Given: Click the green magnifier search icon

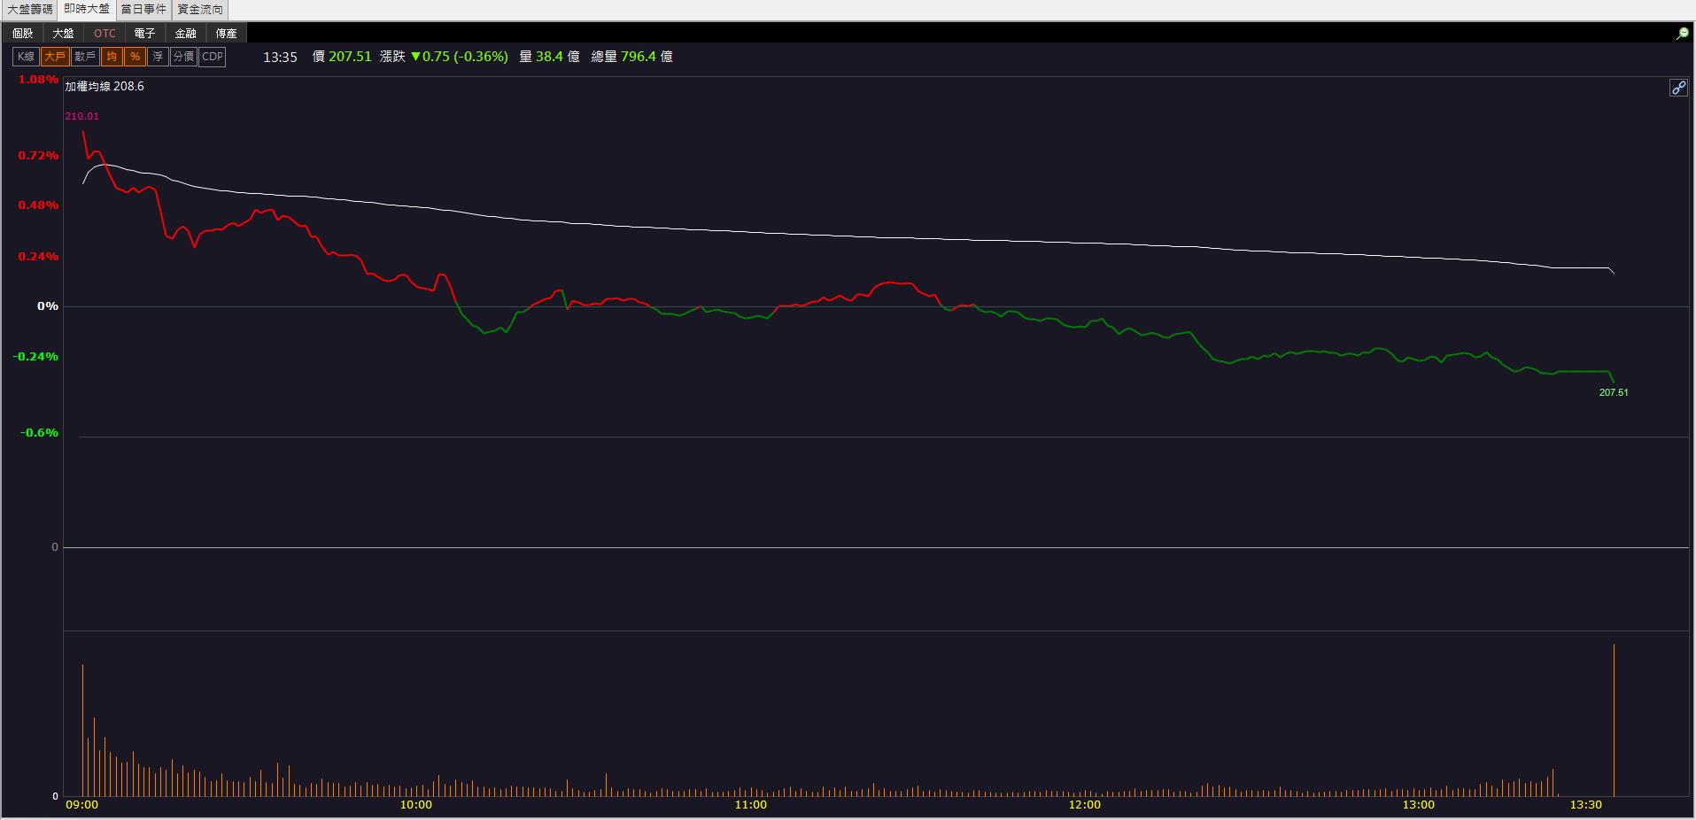Looking at the screenshot, I should click(x=1682, y=34).
